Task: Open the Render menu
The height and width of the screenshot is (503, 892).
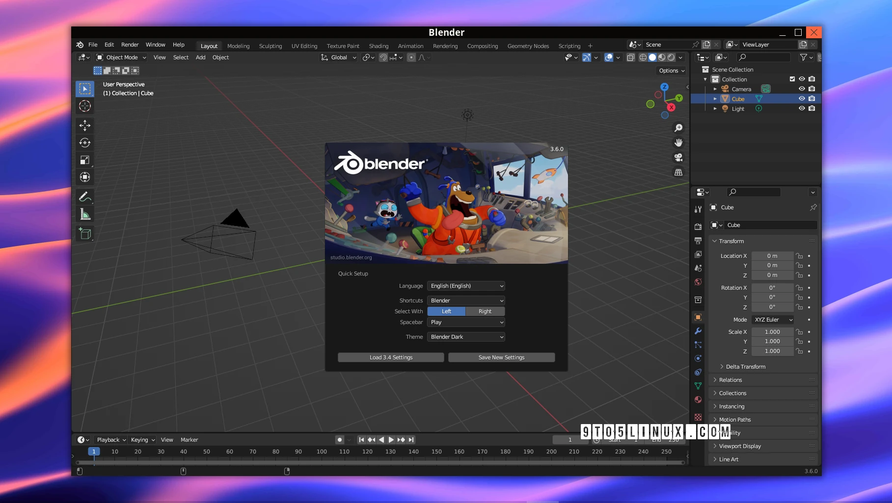Action: coord(130,45)
